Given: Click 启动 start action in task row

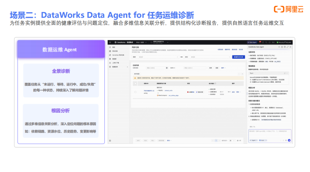Looking at the screenshot, I should pyautogui.click(x=233, y=92).
